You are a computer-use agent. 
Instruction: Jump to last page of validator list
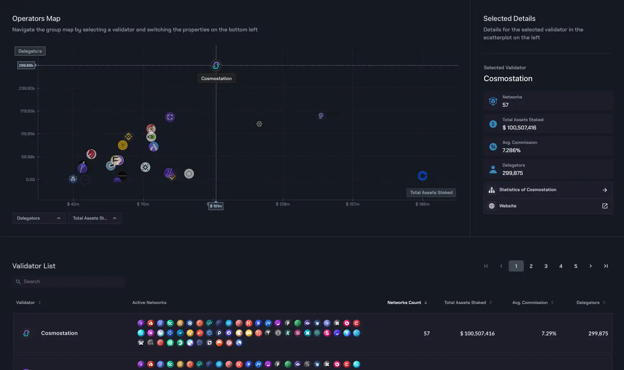click(x=606, y=266)
